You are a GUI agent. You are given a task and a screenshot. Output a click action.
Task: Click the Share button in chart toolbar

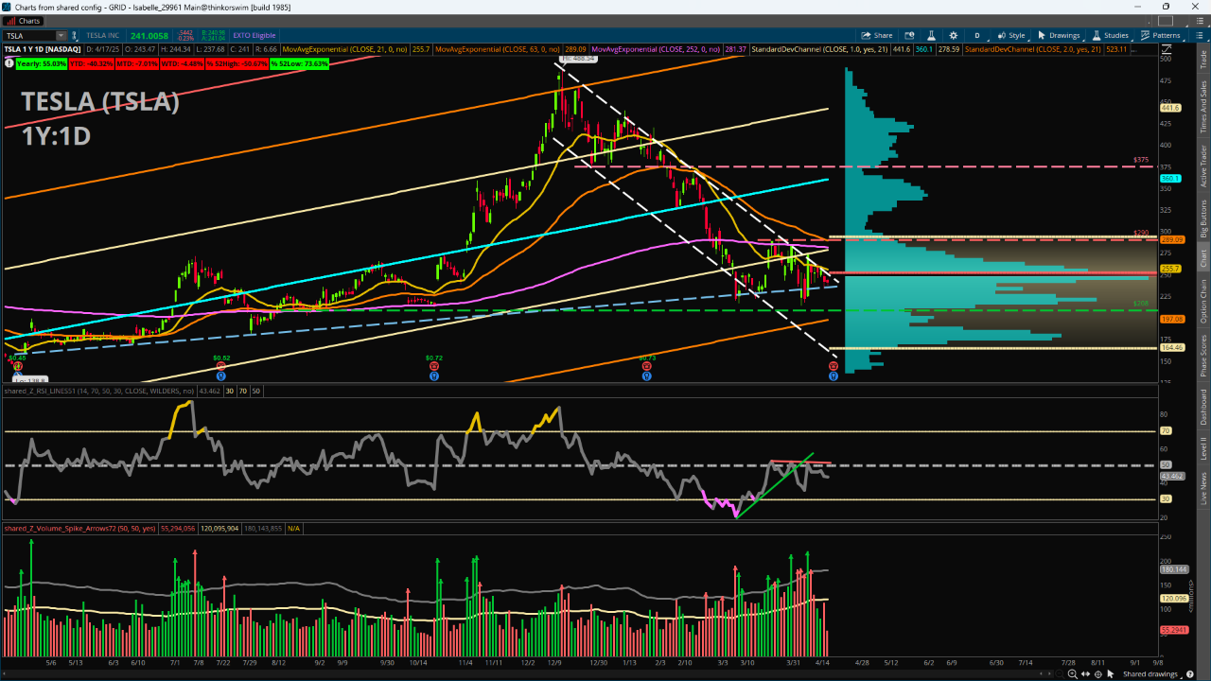[x=876, y=35]
